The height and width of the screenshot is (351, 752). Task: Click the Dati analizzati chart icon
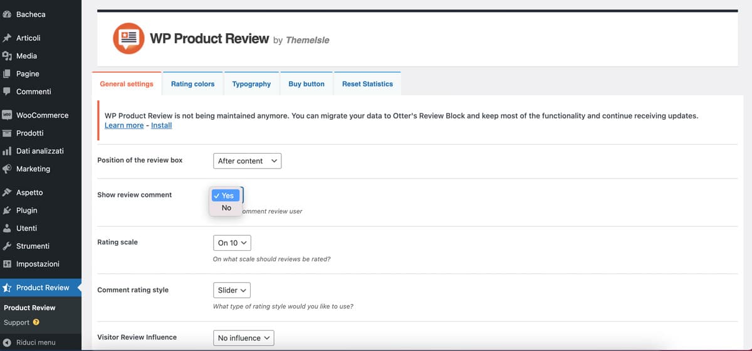pos(8,151)
